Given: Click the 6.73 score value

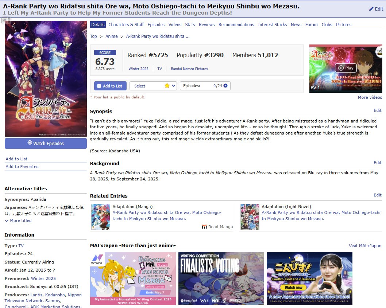Looking at the screenshot, I should click(105, 62).
